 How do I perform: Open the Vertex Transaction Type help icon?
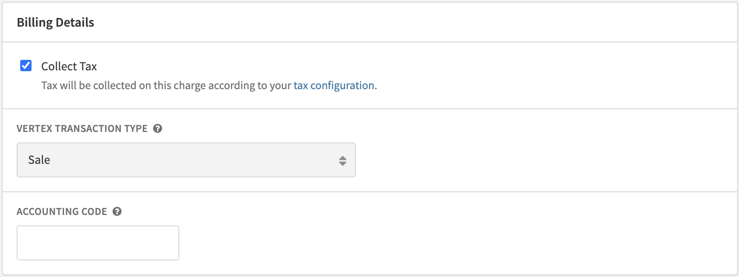(x=158, y=128)
